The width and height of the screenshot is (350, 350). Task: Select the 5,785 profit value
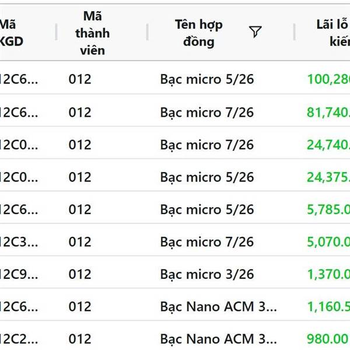[x=328, y=209]
